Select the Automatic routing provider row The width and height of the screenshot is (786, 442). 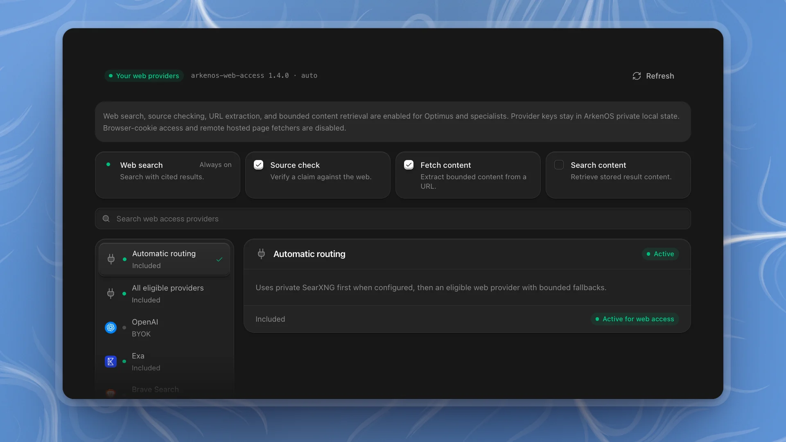[164, 259]
